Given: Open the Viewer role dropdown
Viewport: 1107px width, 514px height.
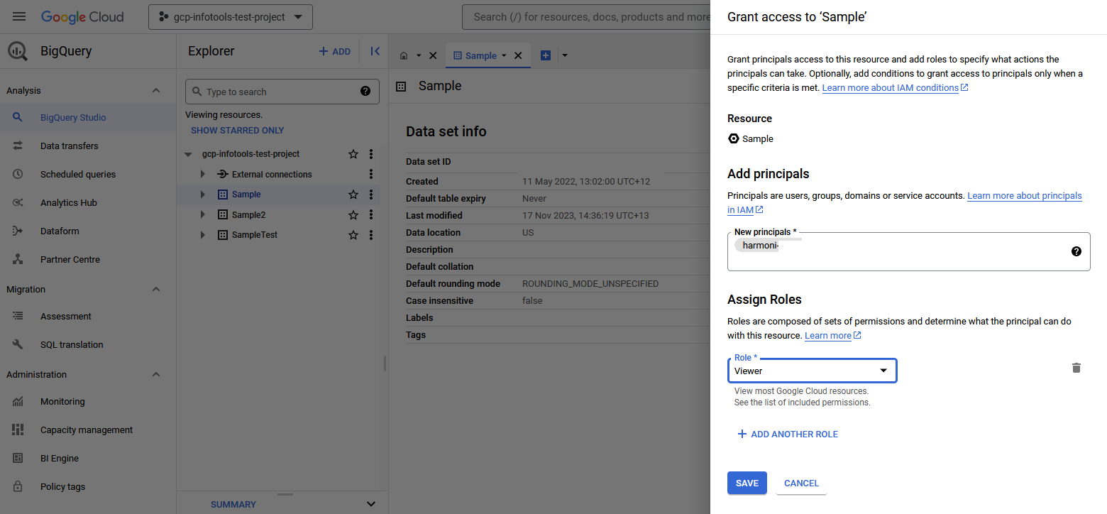Looking at the screenshot, I should point(813,371).
